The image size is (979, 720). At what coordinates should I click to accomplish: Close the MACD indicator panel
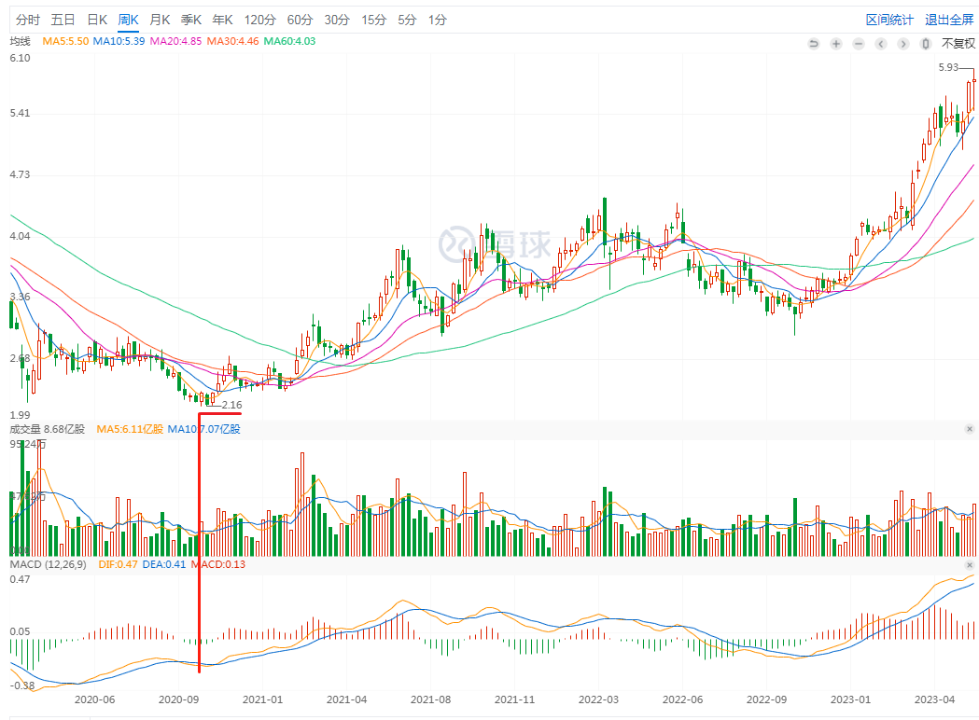[969, 565]
